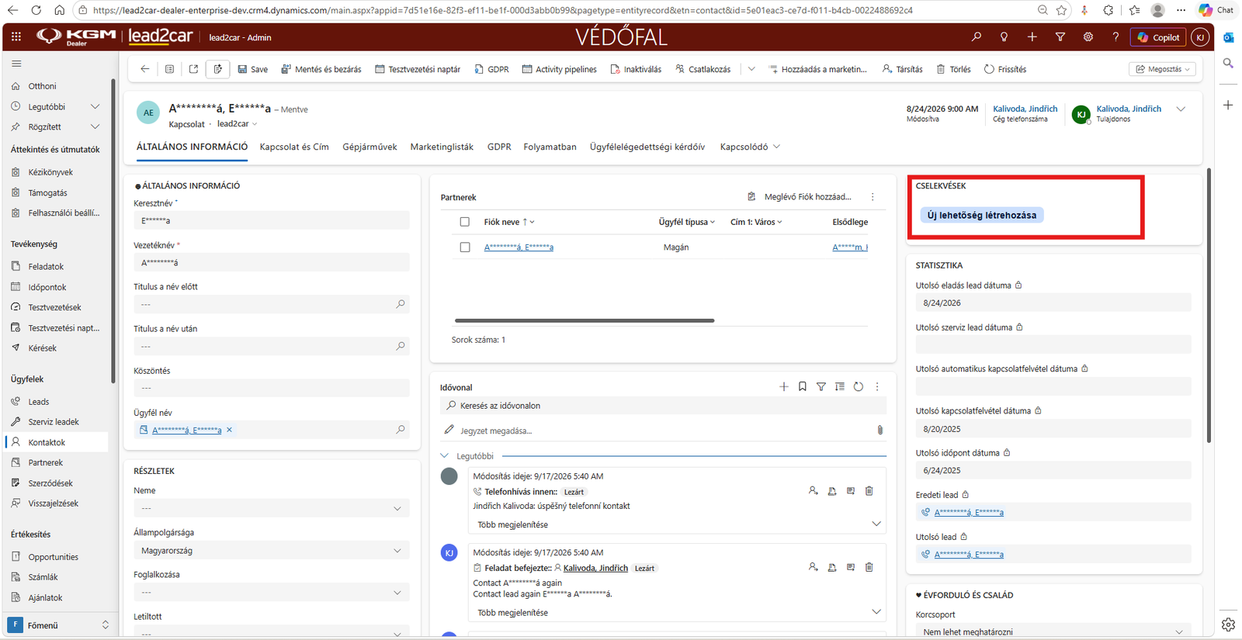Open the Megosztás share dropdown
The width and height of the screenshot is (1242, 640).
[1162, 69]
